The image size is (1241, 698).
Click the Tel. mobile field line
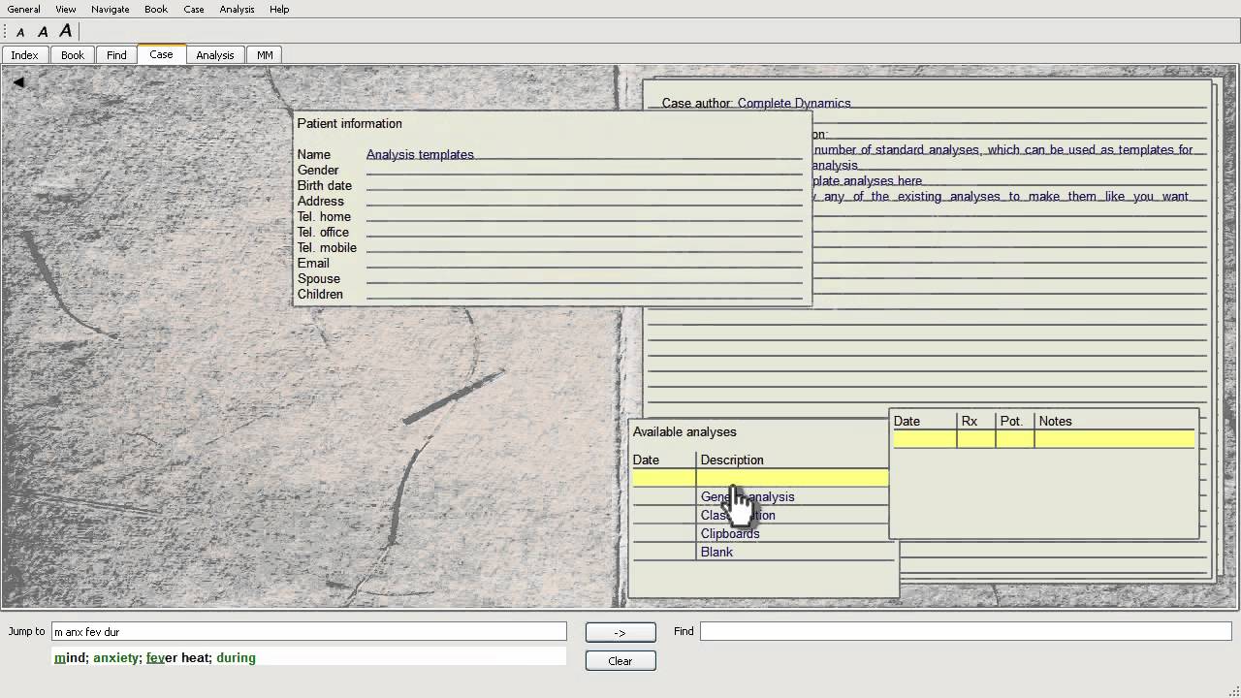click(x=585, y=247)
